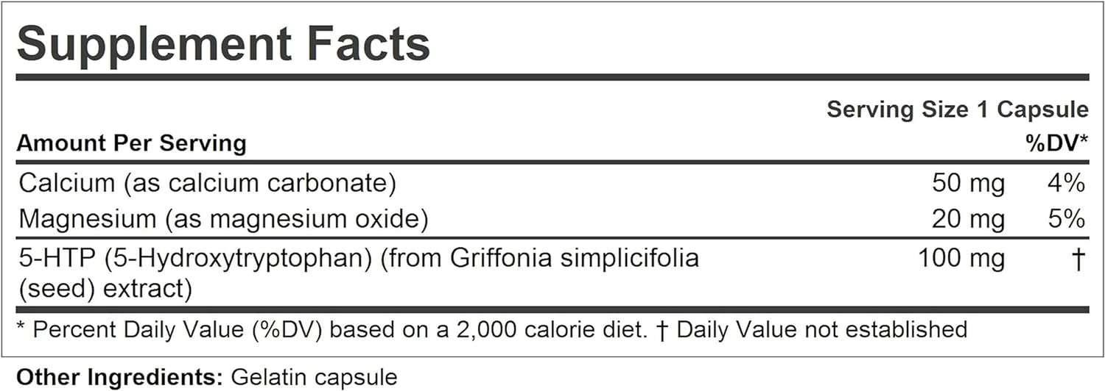Viewport: 1105px width, 391px height.
Task: Select the Gelatin capsule text
Action: 314,378
